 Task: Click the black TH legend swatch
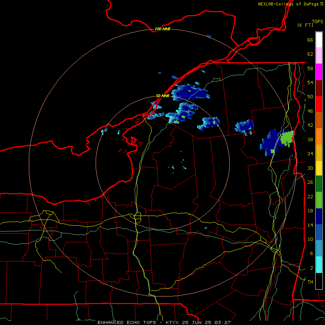pyautogui.click(x=319, y=281)
